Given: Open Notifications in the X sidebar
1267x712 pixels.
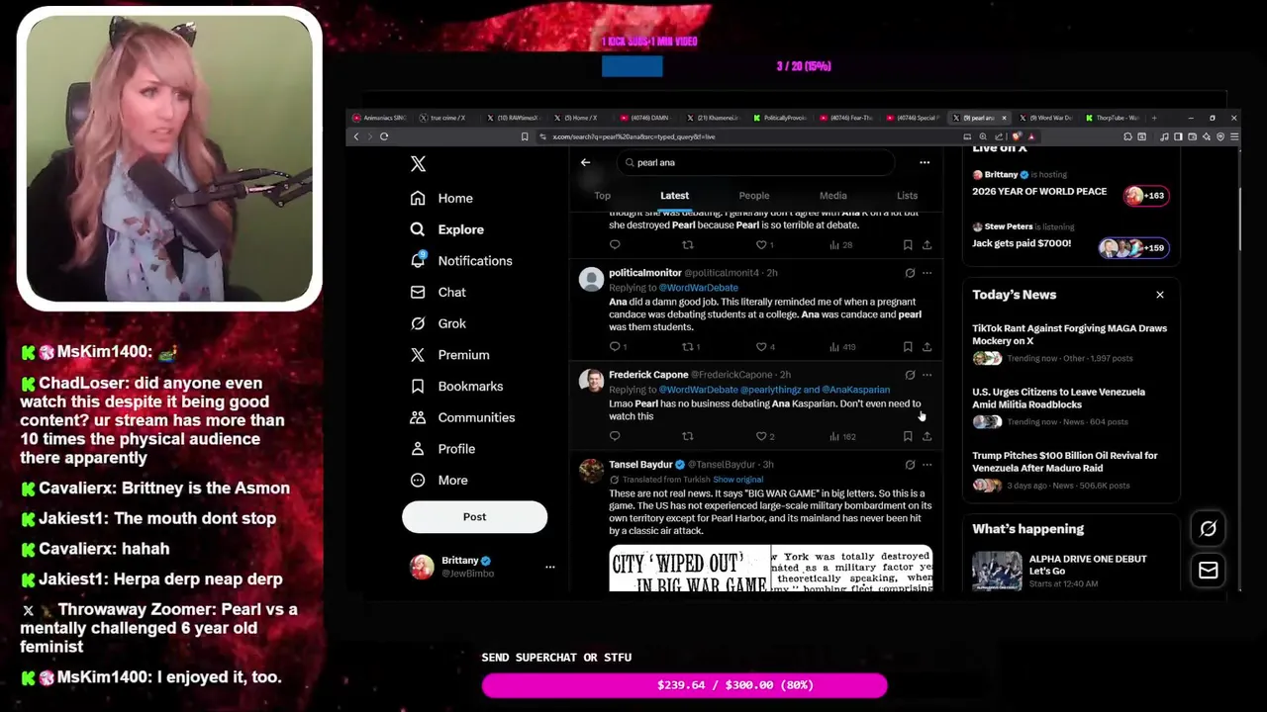Looking at the screenshot, I should tap(461, 261).
